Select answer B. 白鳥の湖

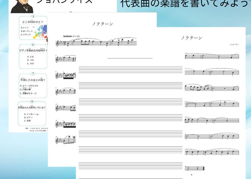25,89
